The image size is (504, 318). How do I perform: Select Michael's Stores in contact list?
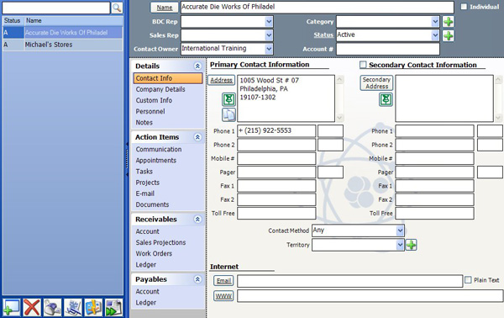coord(63,45)
